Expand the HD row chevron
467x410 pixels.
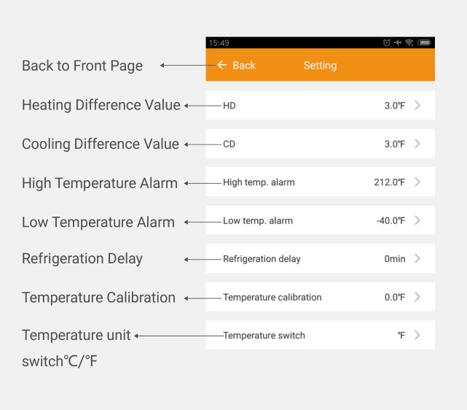coord(417,105)
